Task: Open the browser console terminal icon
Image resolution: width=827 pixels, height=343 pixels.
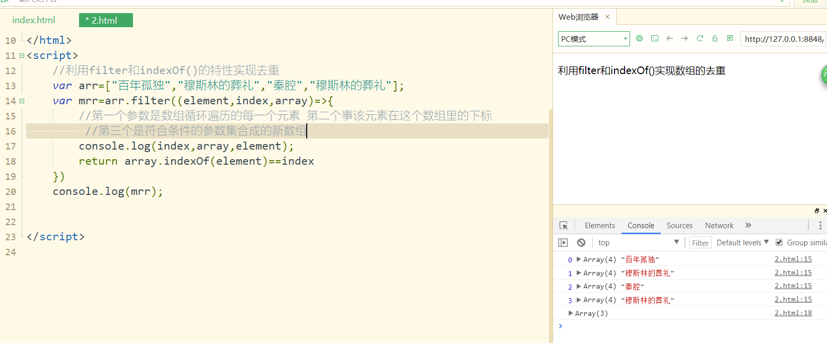Action: pyautogui.click(x=655, y=38)
